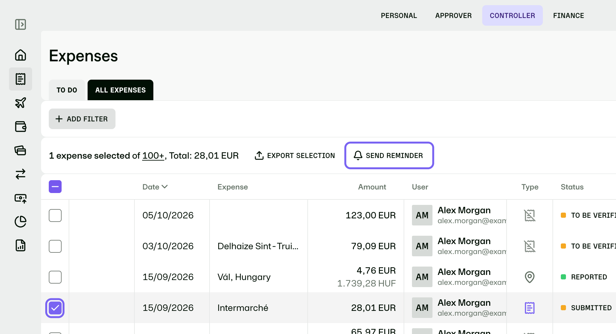This screenshot has width=616, height=334.
Task: Open the wallet icon in sidebar
Action: [21, 127]
